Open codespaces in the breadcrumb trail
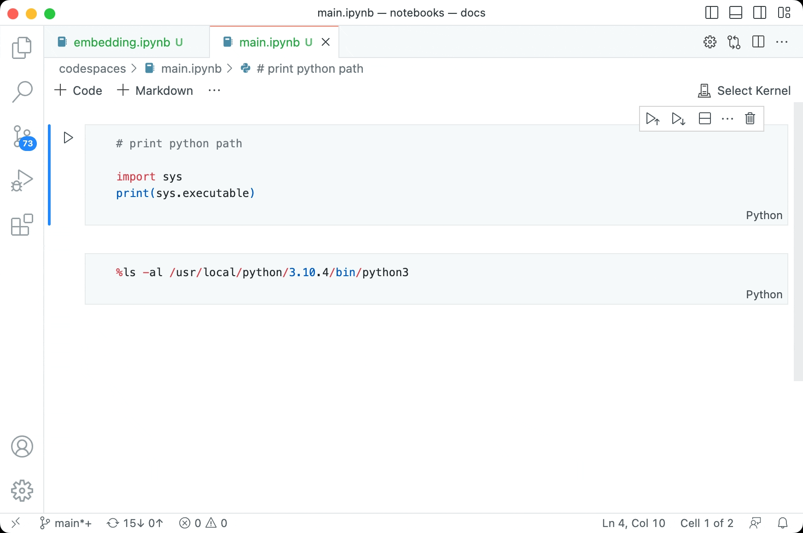 [92, 68]
